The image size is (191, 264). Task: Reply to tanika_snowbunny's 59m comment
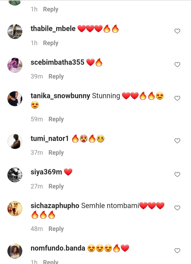point(56,119)
